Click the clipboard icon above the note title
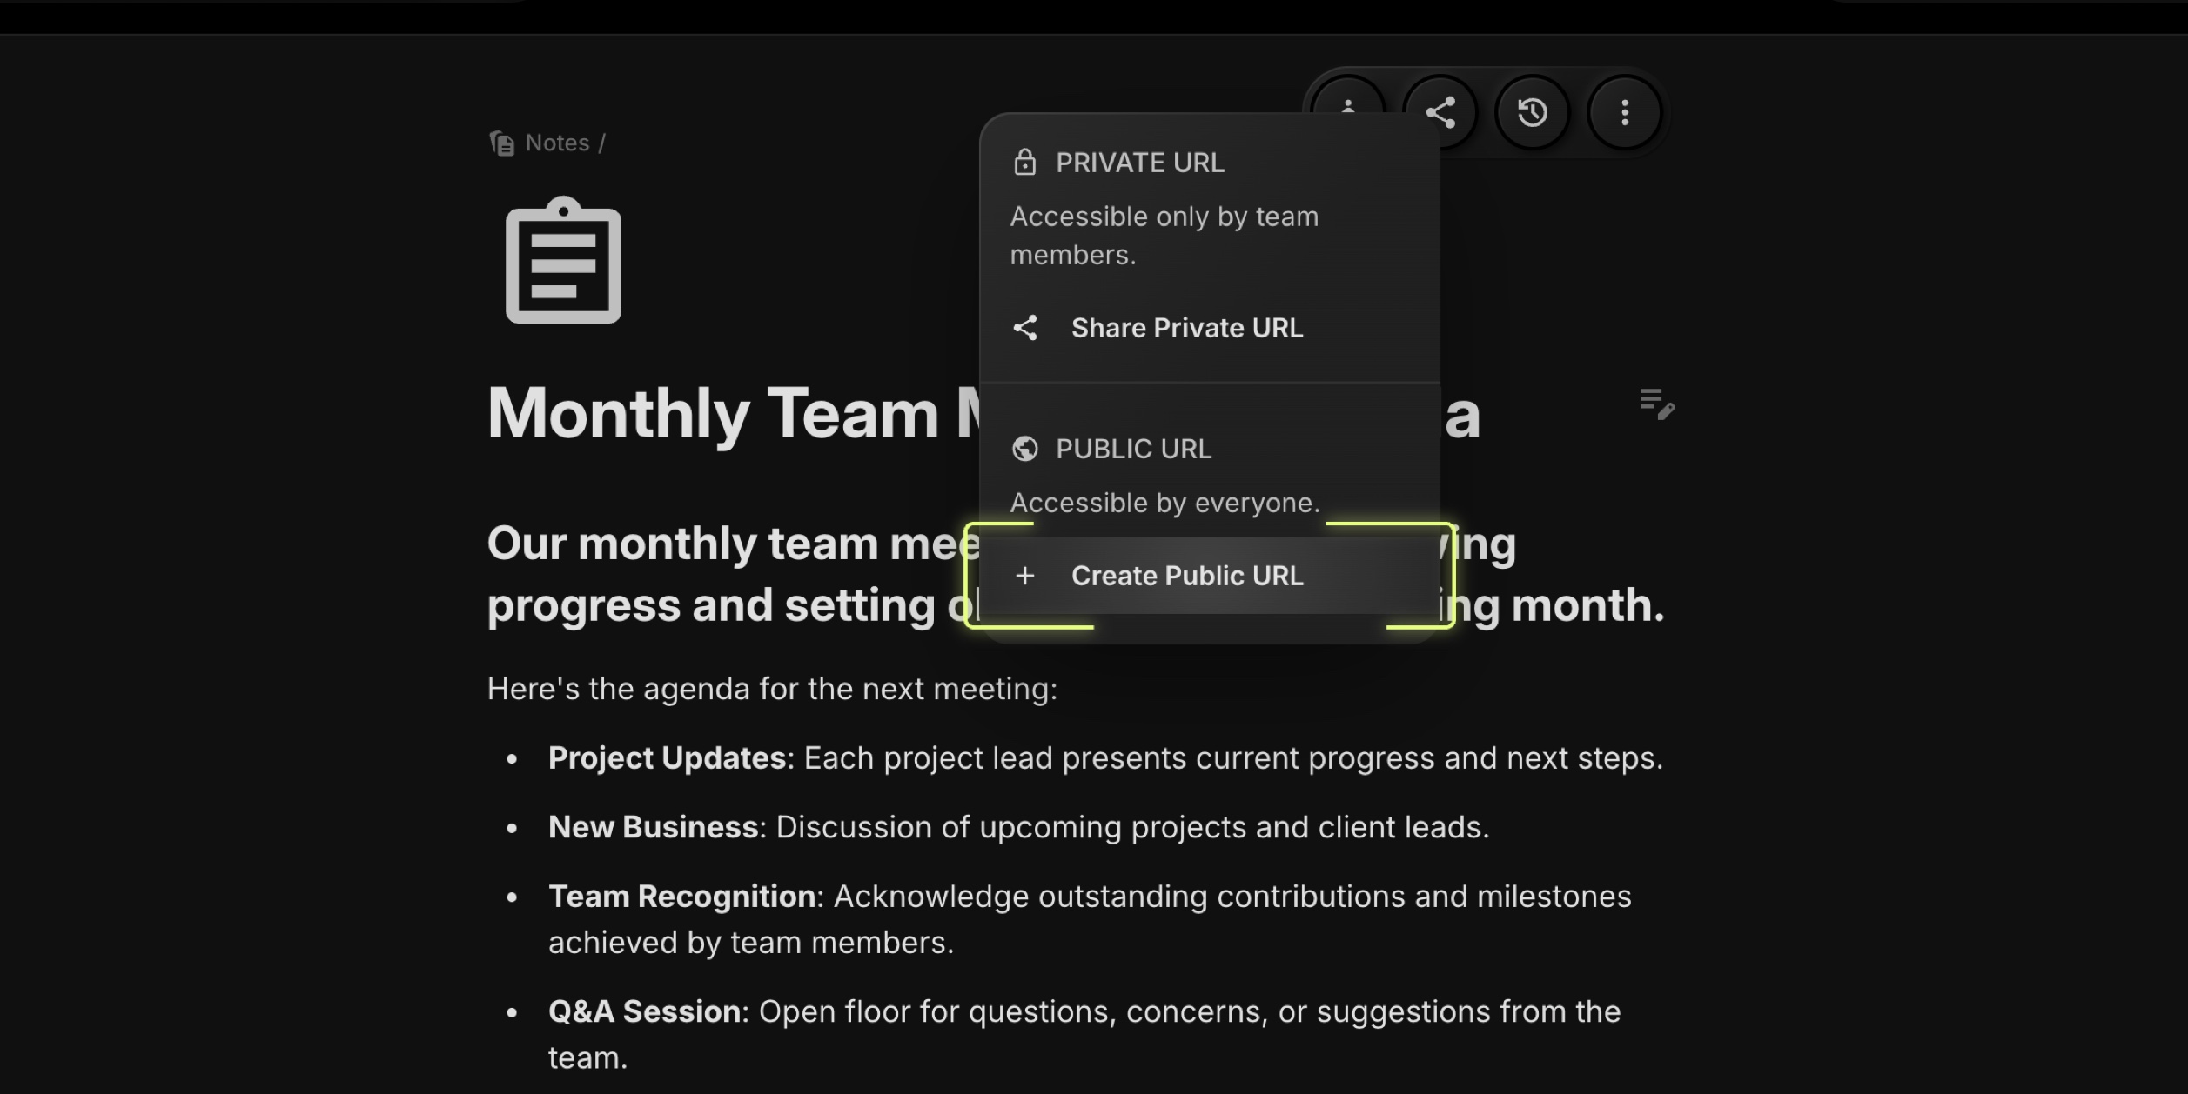Viewport: 2188px width, 1094px height. tap(564, 259)
